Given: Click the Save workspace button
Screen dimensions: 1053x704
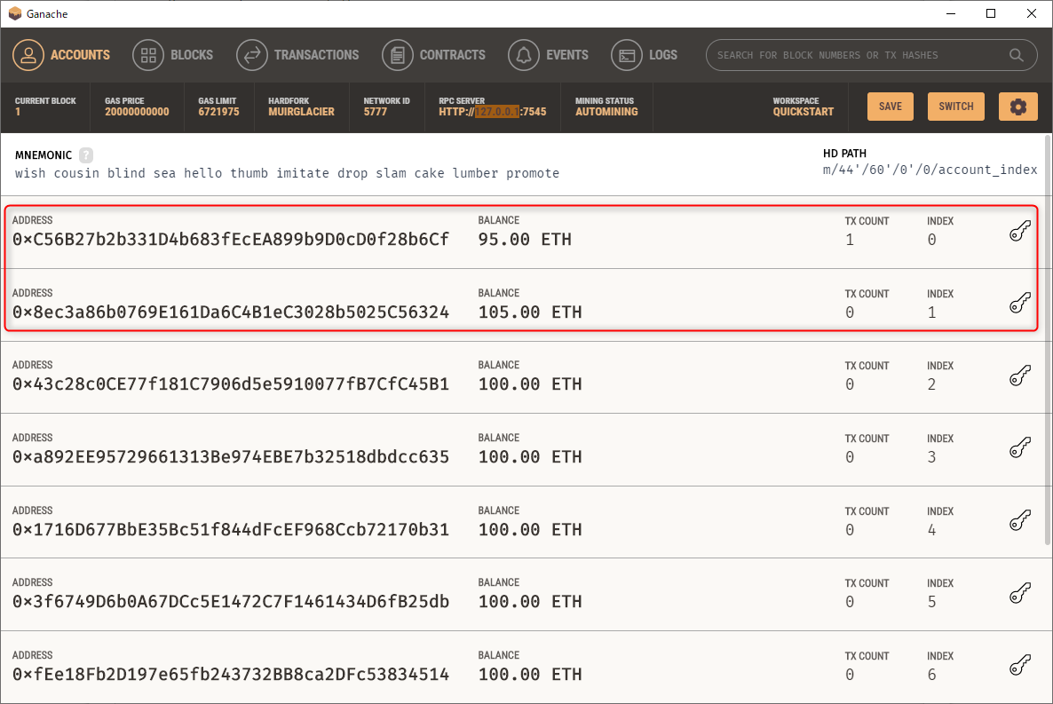Looking at the screenshot, I should pos(890,107).
